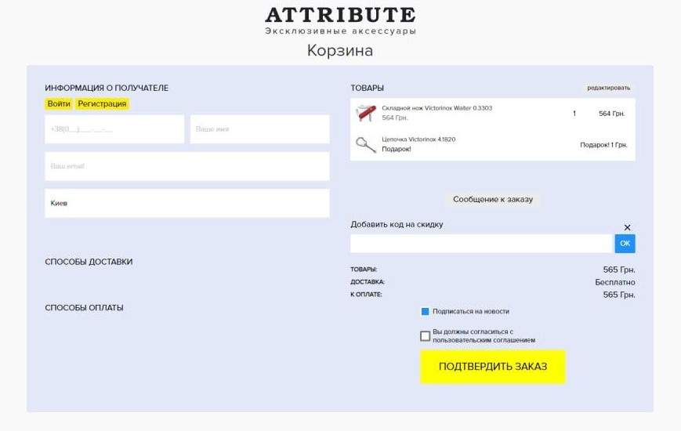Open the city field showing Киев
Image resolution: width=681 pixels, height=431 pixels.
[x=187, y=203]
